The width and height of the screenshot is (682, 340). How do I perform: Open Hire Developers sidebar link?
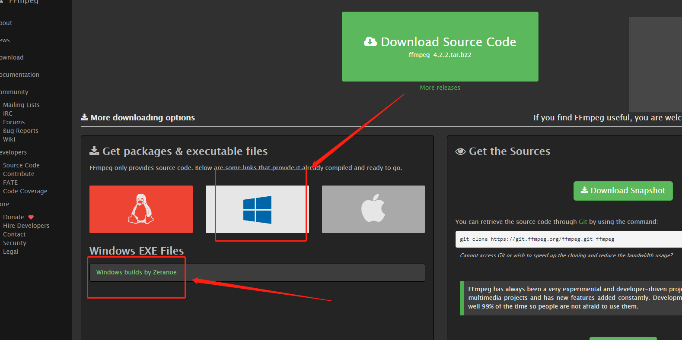point(26,226)
